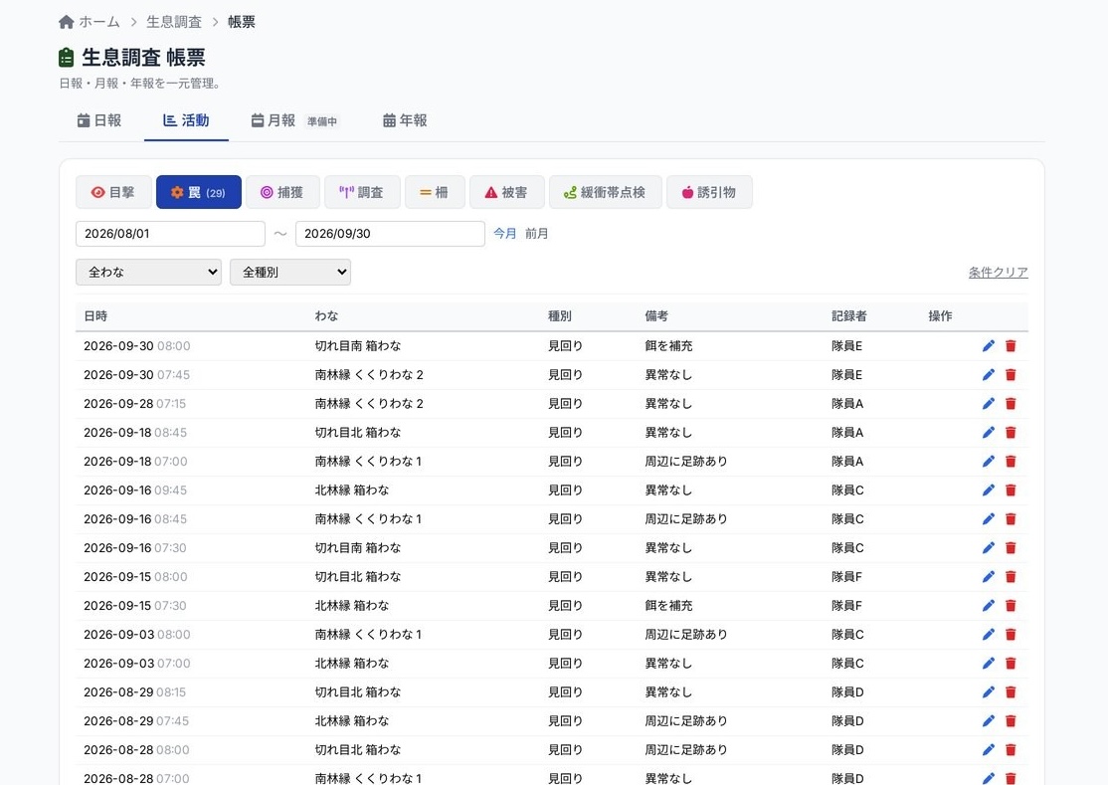Delete the 2026-09-18 08:45 record
This screenshot has height=785, width=1108.
[1011, 433]
